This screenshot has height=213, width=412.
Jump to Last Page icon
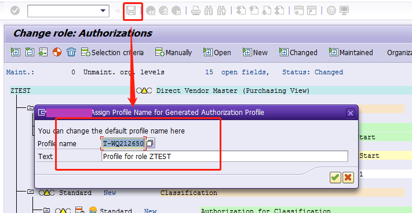tap(279, 11)
